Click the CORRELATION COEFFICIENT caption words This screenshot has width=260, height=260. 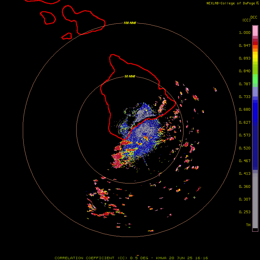click(84, 258)
